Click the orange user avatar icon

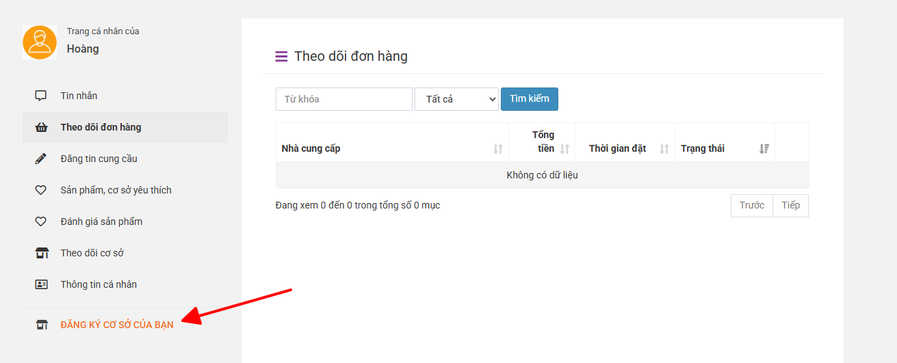tap(40, 42)
